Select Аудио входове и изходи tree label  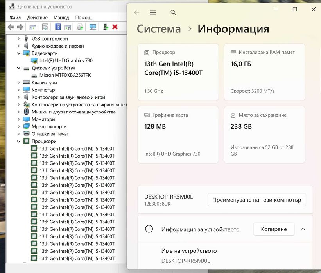[x=57, y=46]
